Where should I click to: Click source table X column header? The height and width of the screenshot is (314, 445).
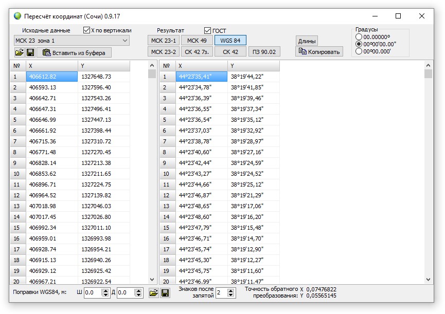[x=52, y=66]
